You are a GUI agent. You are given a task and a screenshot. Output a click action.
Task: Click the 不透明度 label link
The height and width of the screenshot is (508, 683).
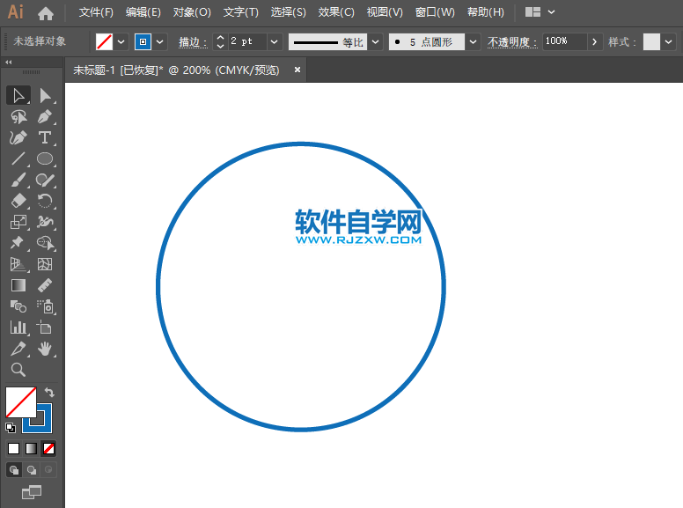(x=511, y=41)
